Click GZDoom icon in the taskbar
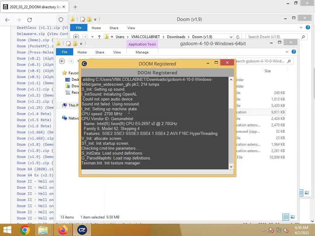 click(x=82, y=230)
